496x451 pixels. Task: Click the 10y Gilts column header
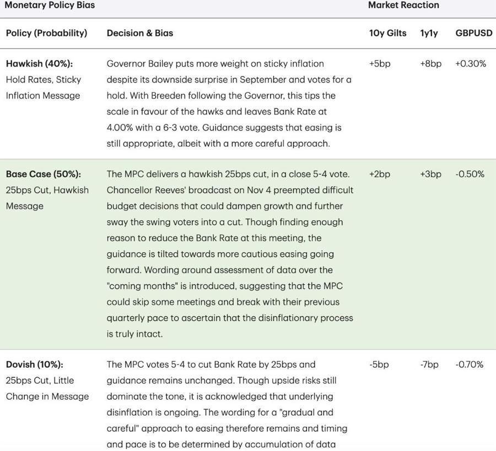tap(387, 32)
